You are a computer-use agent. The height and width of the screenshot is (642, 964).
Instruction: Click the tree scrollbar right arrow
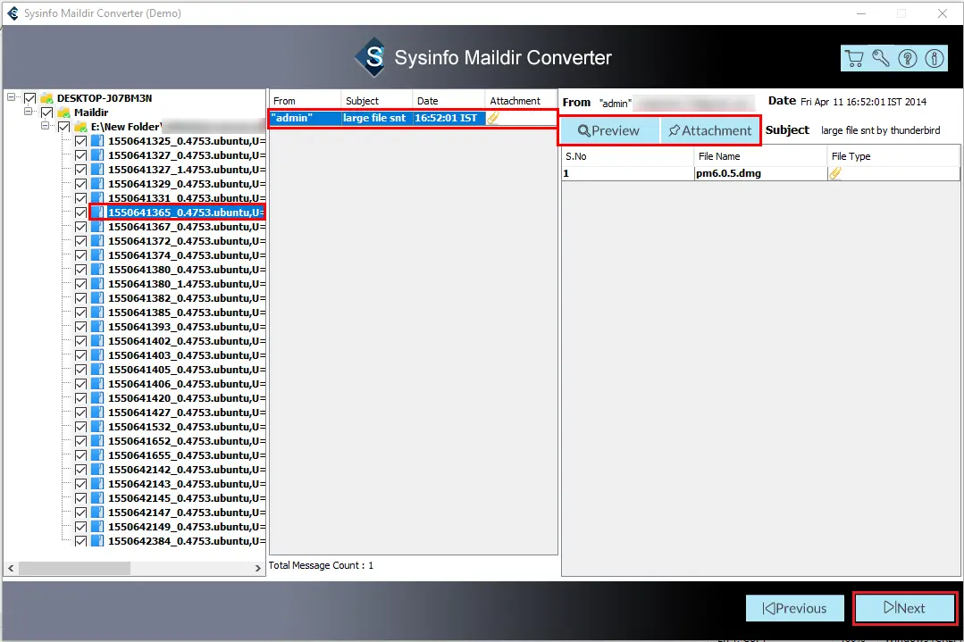click(258, 569)
